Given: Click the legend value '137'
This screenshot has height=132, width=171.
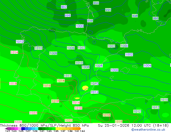Looking at the screenshot, I should point(63,131).
